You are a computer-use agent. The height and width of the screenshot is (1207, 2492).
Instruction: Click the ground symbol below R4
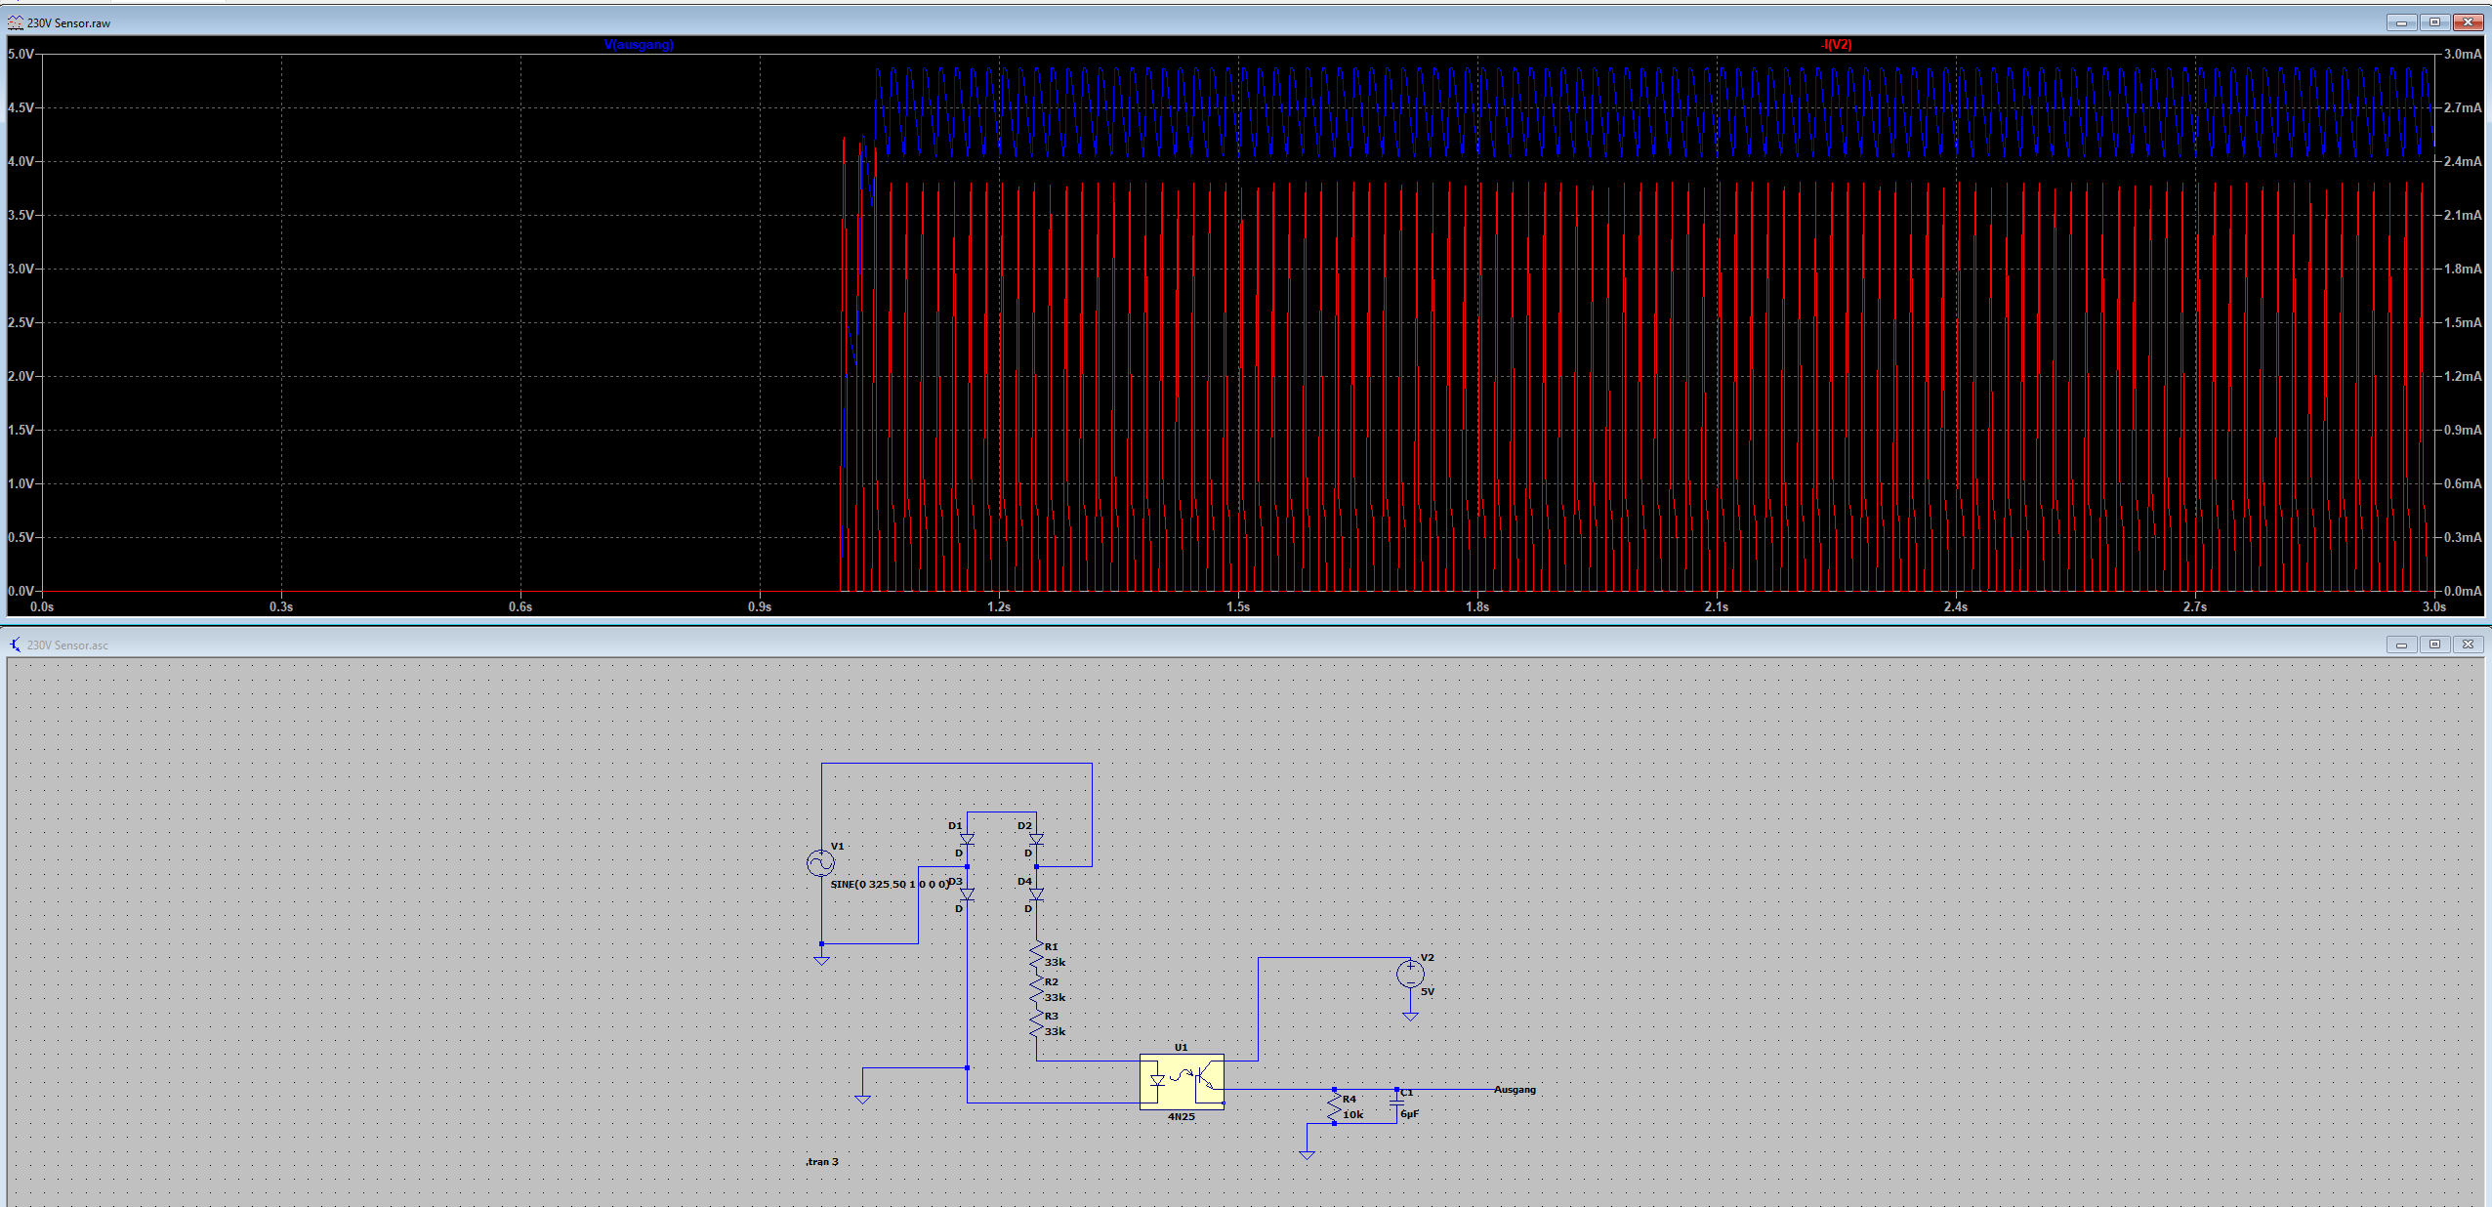[1307, 1155]
